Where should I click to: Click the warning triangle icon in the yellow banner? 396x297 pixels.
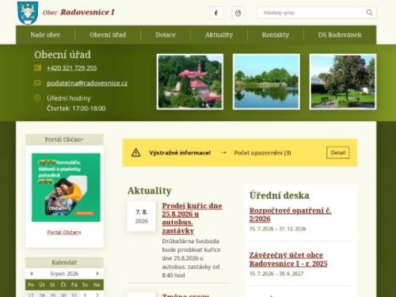[x=135, y=153]
